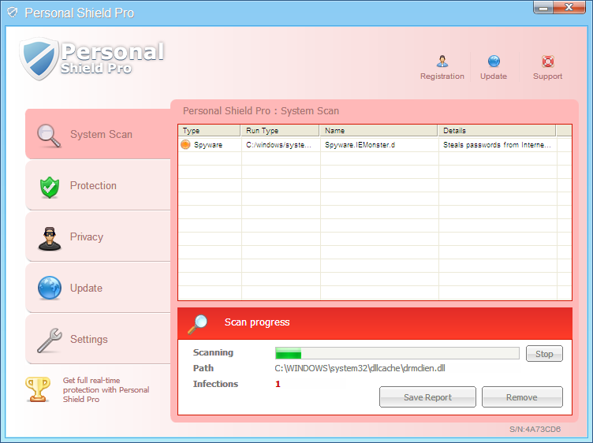Sort by the Details column header
Image resolution: width=593 pixels, height=443 pixels.
497,130
